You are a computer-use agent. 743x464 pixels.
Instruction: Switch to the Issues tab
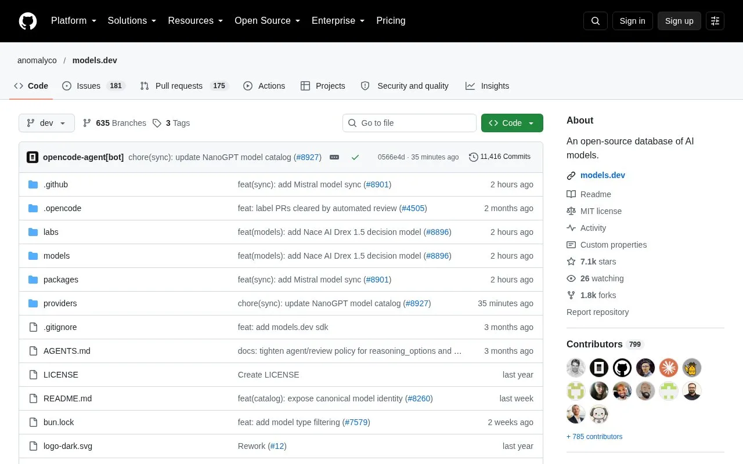click(x=93, y=86)
